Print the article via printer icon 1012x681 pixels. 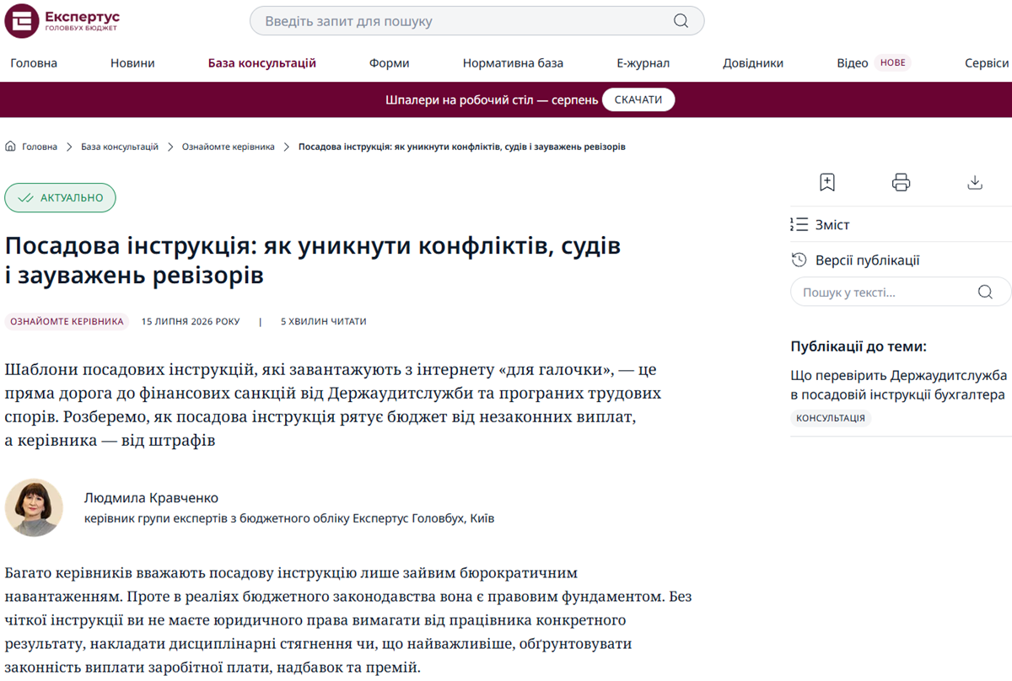pos(902,182)
